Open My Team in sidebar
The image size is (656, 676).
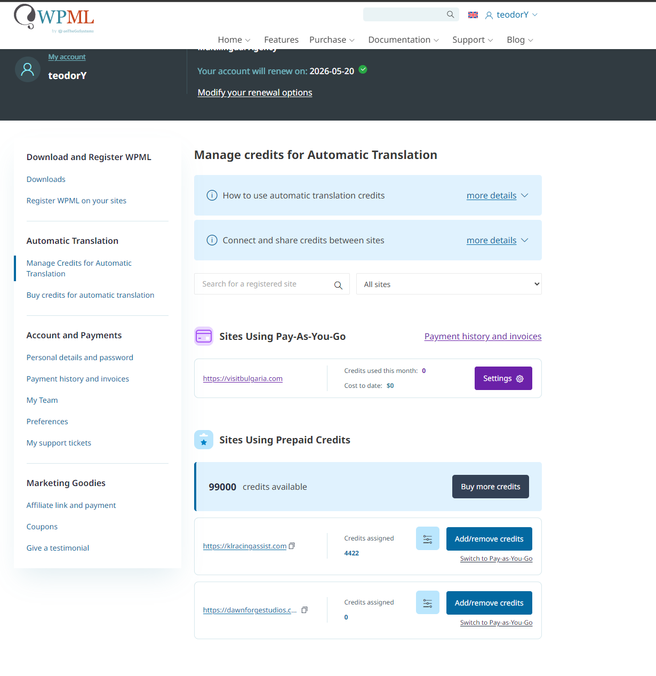point(42,400)
